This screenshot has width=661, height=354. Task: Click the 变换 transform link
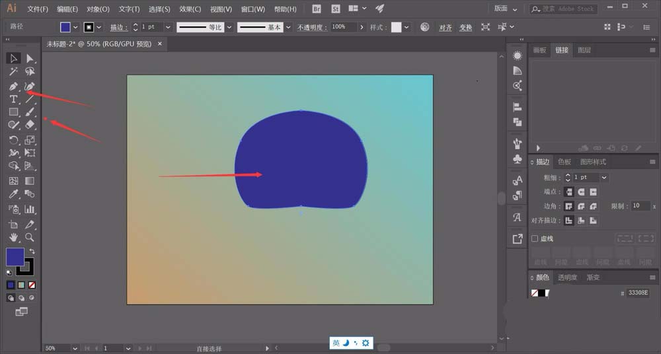pyautogui.click(x=465, y=27)
